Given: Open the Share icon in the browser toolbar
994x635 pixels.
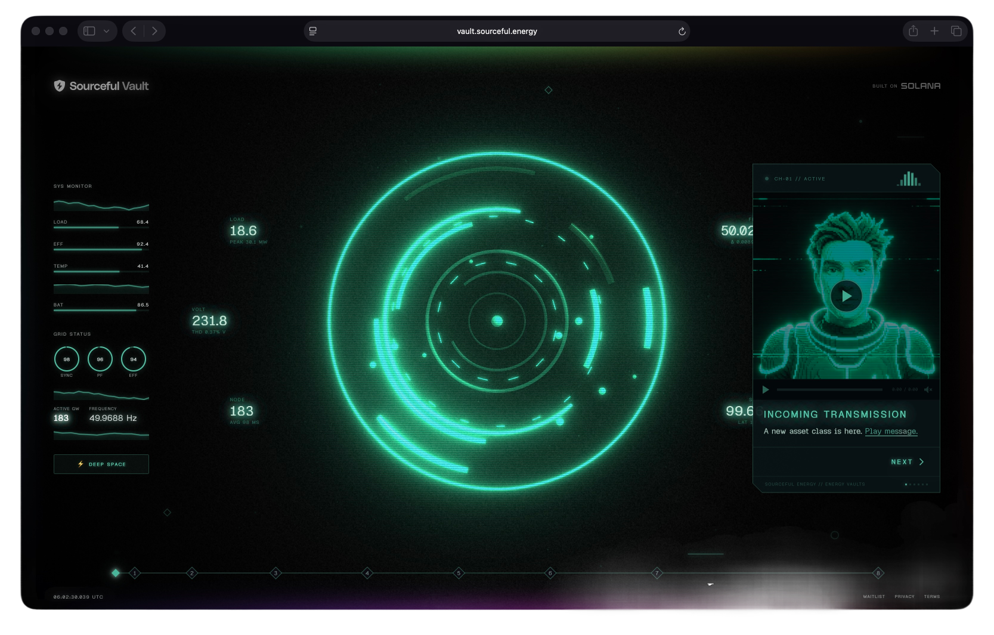Looking at the screenshot, I should coord(913,31).
